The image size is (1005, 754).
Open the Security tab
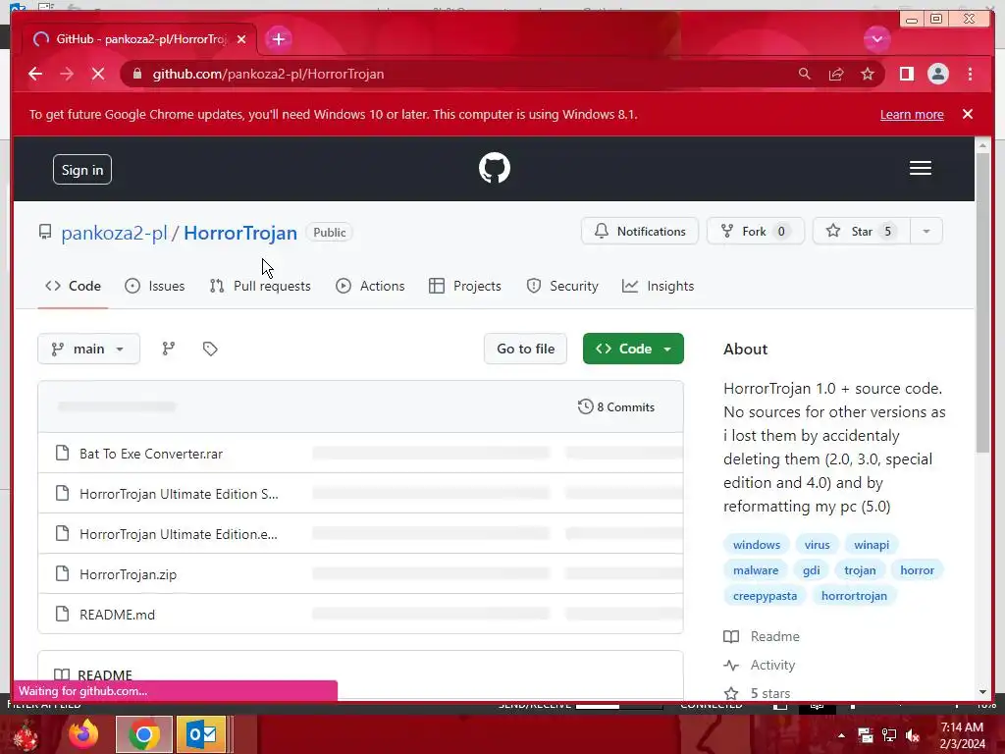pos(562,286)
